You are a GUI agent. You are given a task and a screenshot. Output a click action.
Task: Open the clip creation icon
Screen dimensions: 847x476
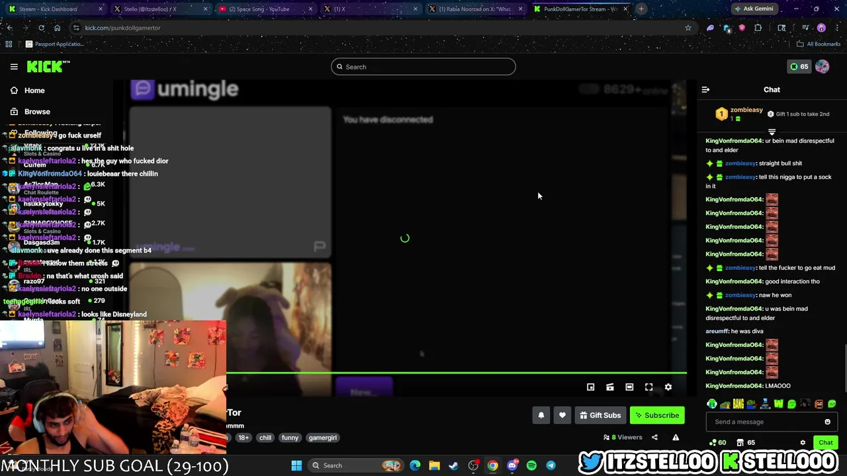[609, 387]
